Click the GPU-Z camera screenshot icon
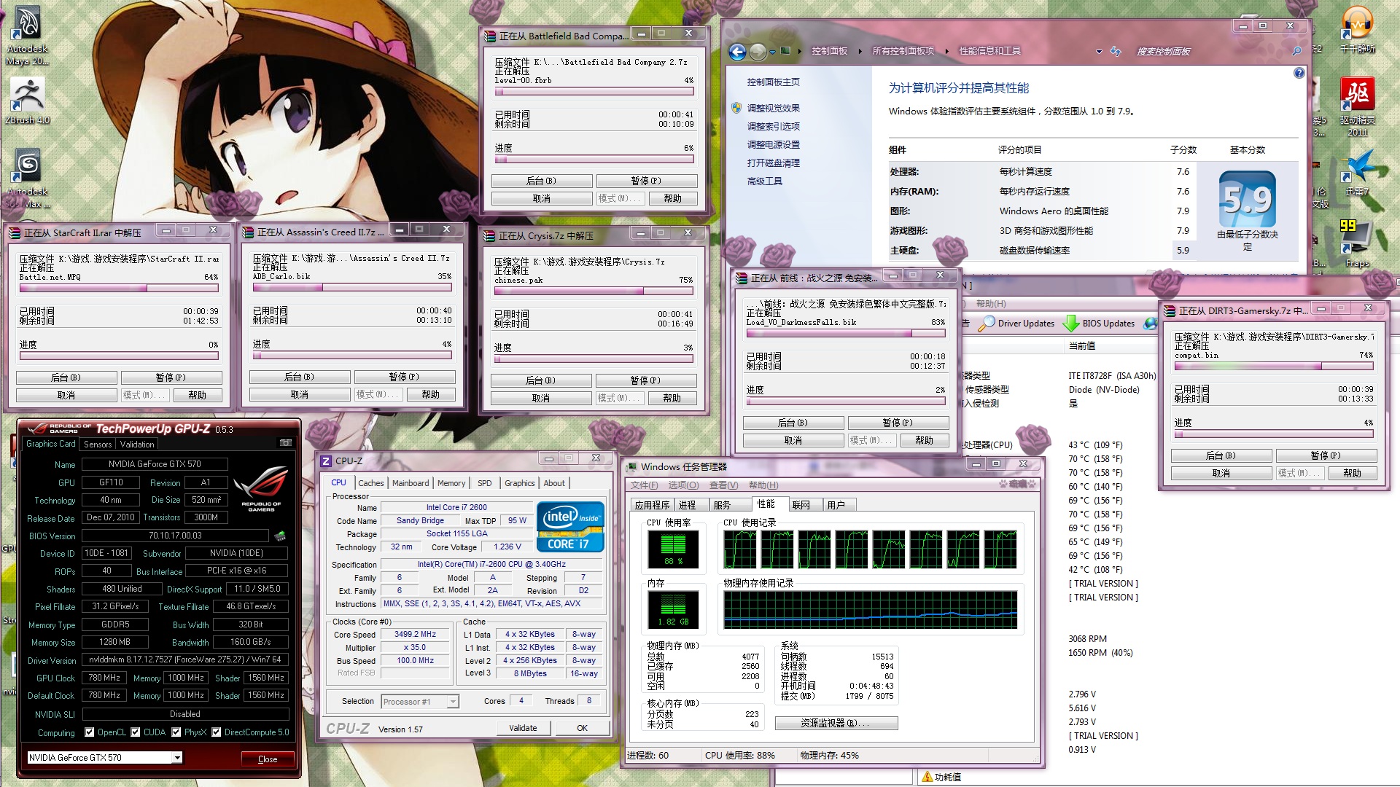The height and width of the screenshot is (787, 1400). 286,443
